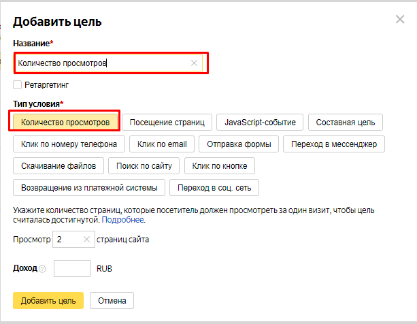
Task: Select Возвращение из платежной системы option
Action: 89,188
